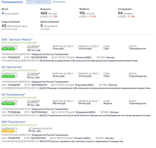
Task: Open ООО "Артизан-Инвест" company link
Action: [x=17, y=39]
